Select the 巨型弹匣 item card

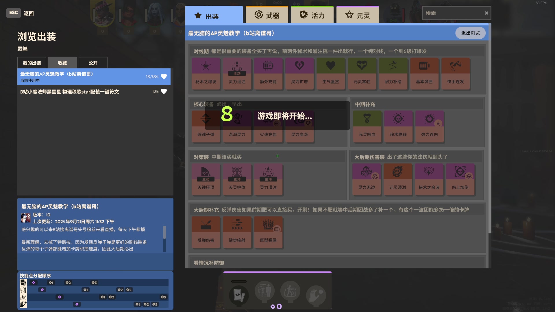click(x=268, y=232)
